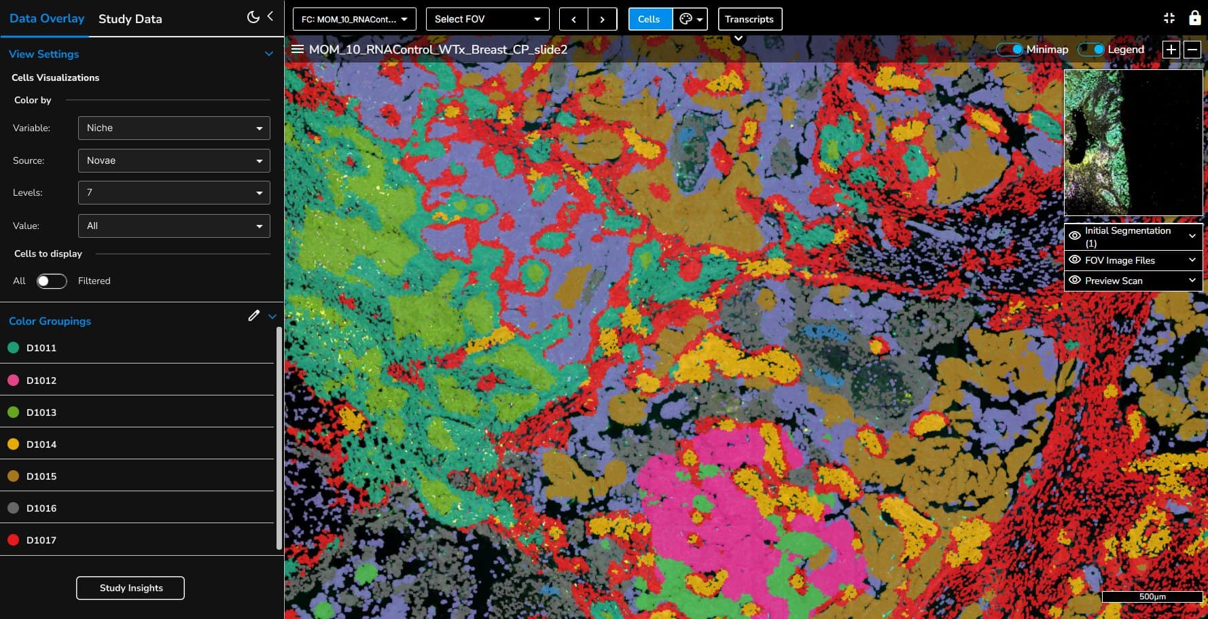Switch cells display to Filtered
Image resolution: width=1208 pixels, height=619 pixels.
[x=52, y=281]
